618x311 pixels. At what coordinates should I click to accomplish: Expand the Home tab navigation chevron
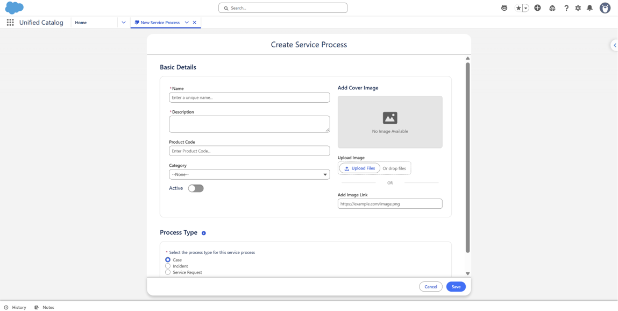click(x=123, y=23)
